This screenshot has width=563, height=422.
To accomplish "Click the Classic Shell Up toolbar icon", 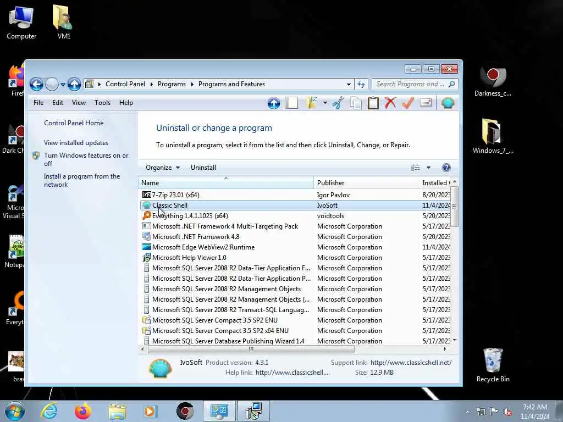I will [x=274, y=103].
